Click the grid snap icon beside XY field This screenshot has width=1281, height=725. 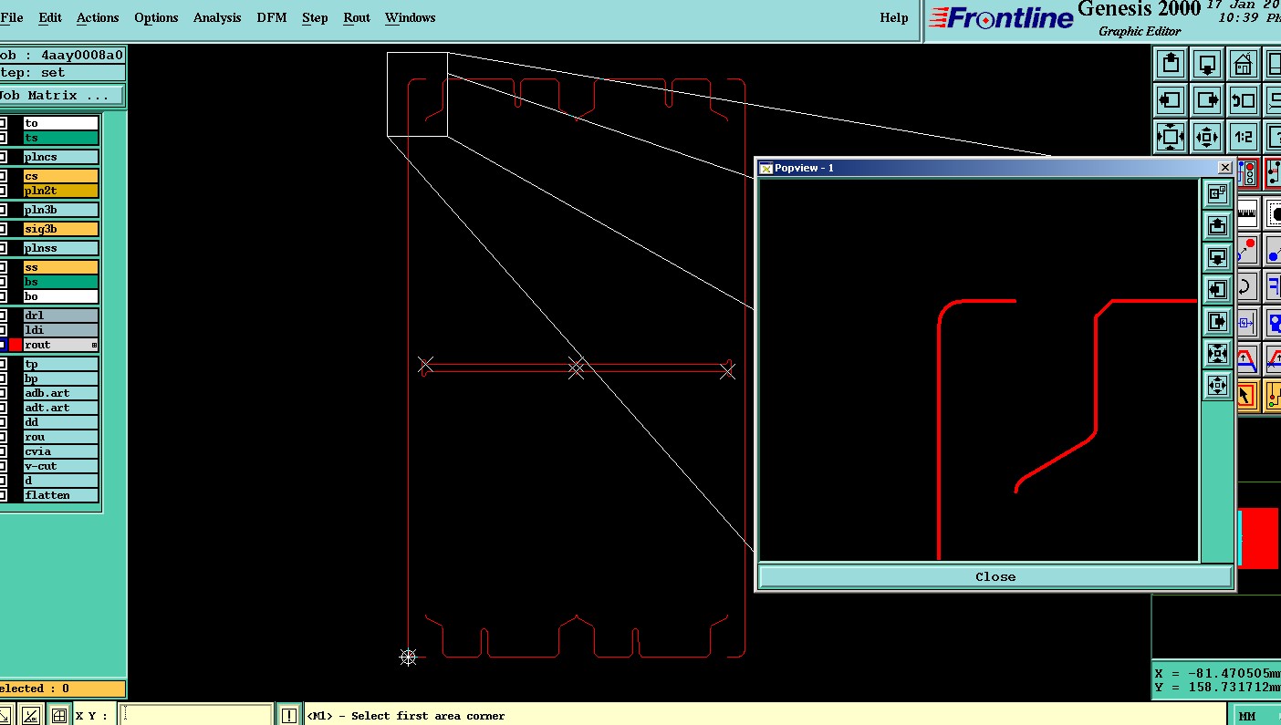(59, 716)
